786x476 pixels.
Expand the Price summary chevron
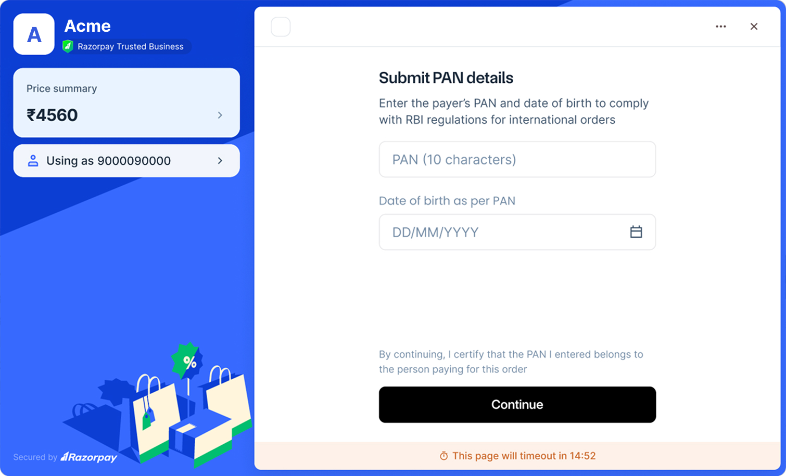pyautogui.click(x=220, y=115)
